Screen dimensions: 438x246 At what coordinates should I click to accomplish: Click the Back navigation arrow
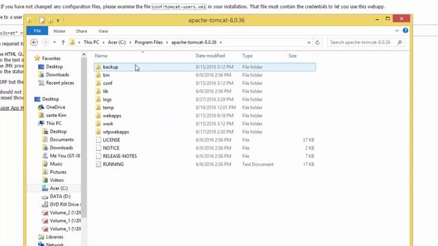pyautogui.click(x=34, y=42)
